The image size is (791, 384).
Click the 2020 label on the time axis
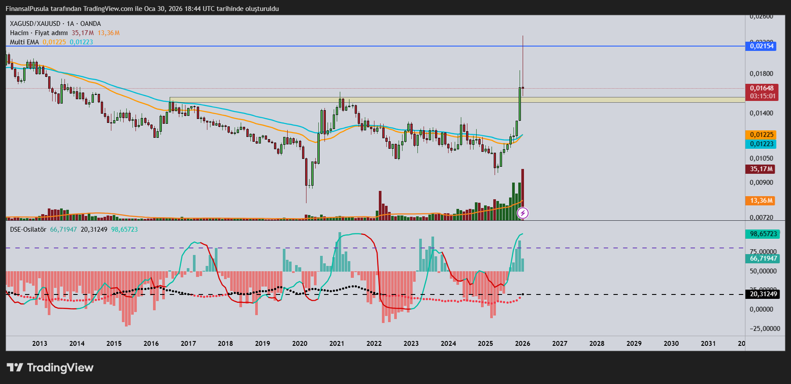[x=300, y=344]
